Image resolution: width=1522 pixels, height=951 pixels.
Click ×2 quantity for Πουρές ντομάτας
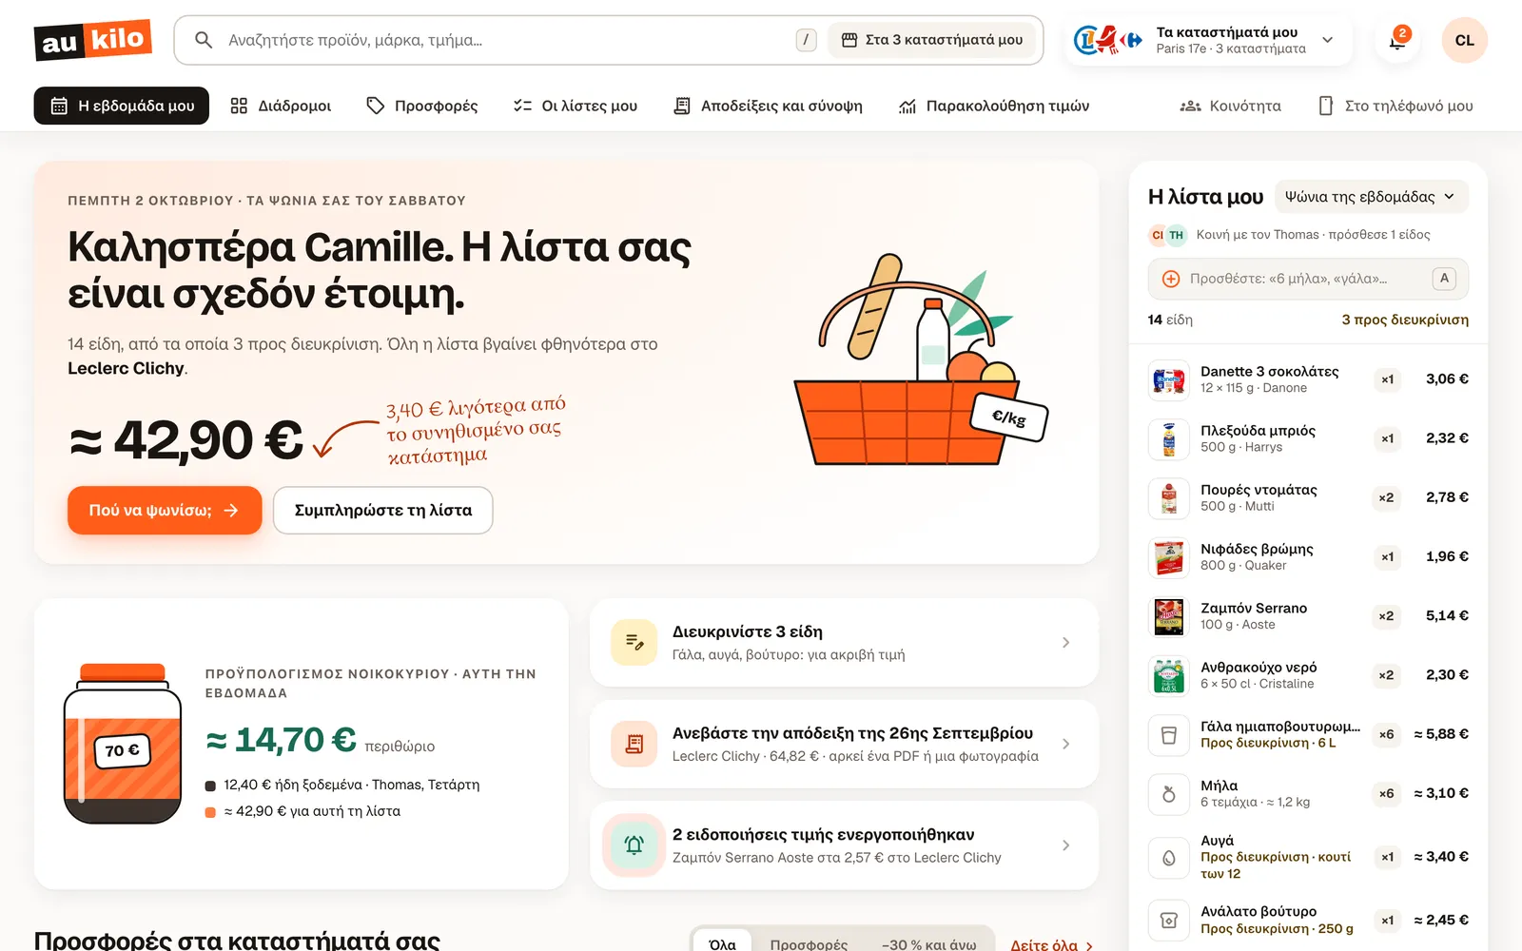click(x=1387, y=497)
